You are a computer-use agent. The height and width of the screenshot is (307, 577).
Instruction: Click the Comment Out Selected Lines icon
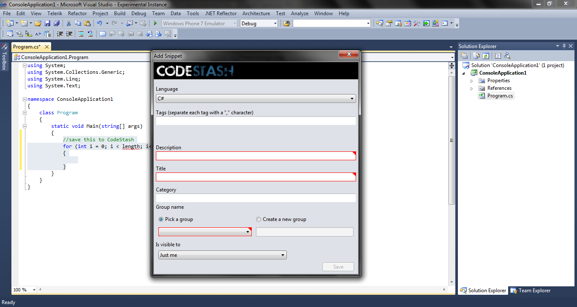[x=81, y=34]
